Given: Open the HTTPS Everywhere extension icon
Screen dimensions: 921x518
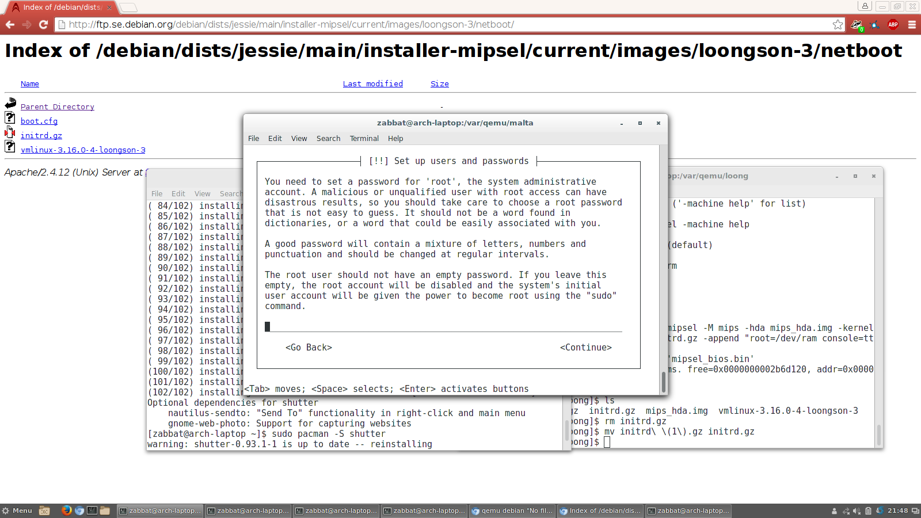Looking at the screenshot, I should click(875, 25).
